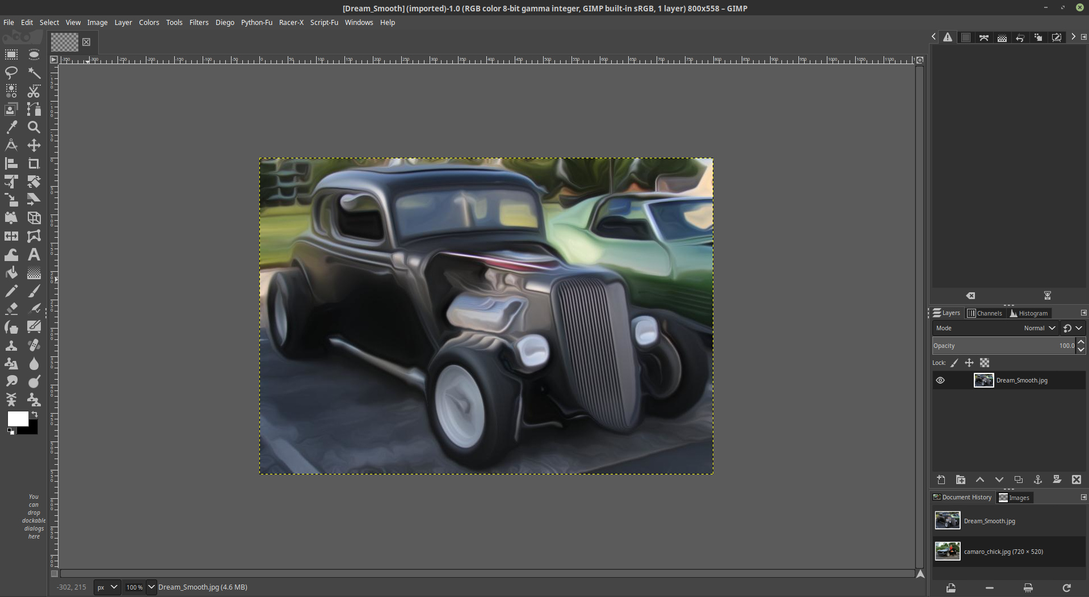
Task: Select the Measure compass tool
Action: point(11,145)
